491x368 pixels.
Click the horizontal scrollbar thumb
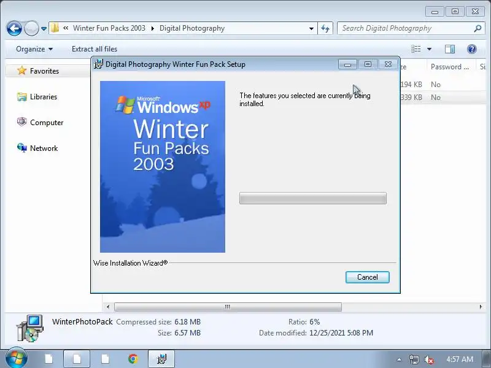228,307
